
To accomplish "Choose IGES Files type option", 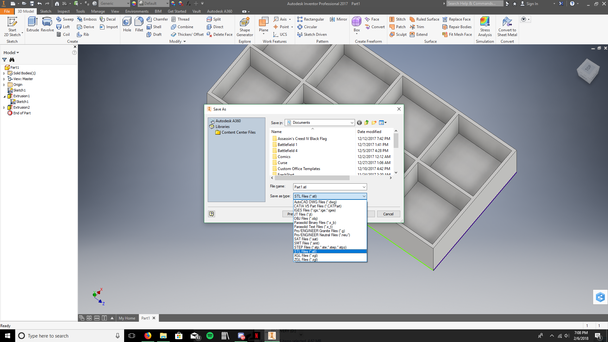I will (x=330, y=210).
